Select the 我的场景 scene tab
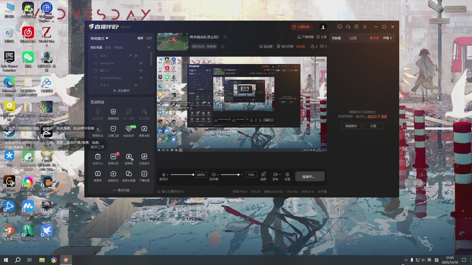Image resolution: width=472 pixels, height=265 pixels. pos(96,48)
